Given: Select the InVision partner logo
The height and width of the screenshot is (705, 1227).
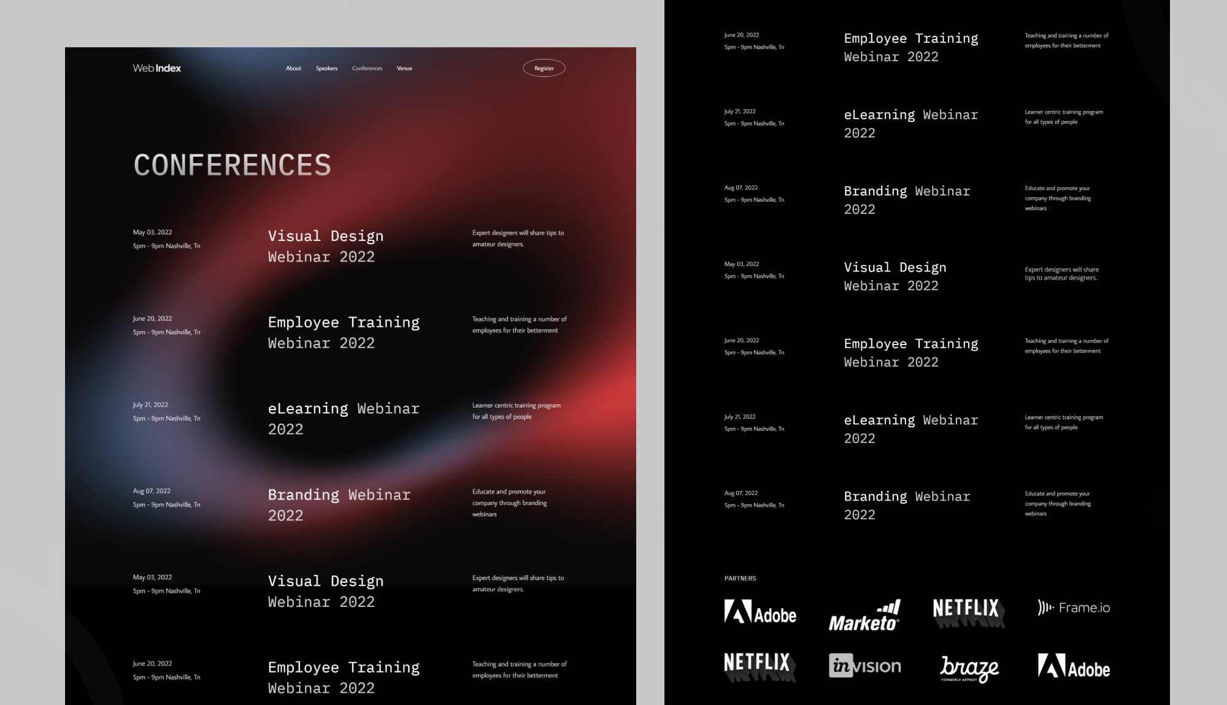Looking at the screenshot, I should pyautogui.click(x=866, y=666).
